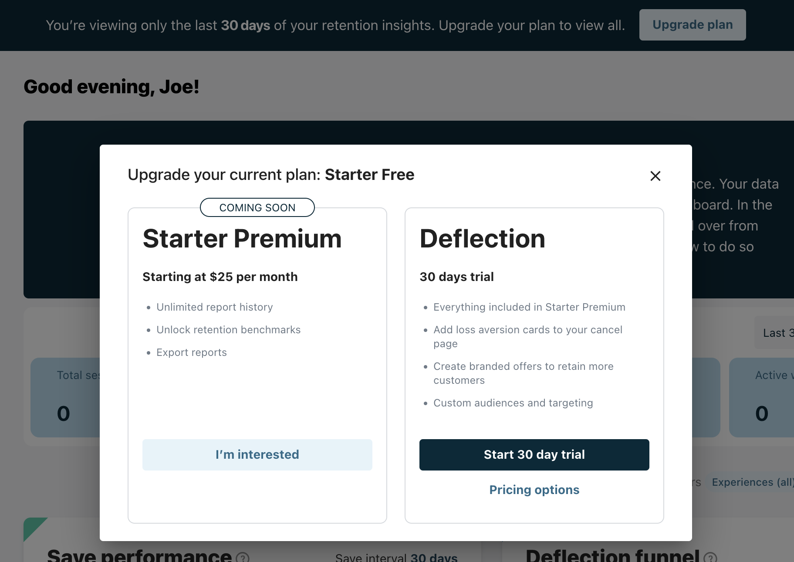Screen dimensions: 794x562
Task: Select the Active stat card on the right
Action: click(x=762, y=397)
